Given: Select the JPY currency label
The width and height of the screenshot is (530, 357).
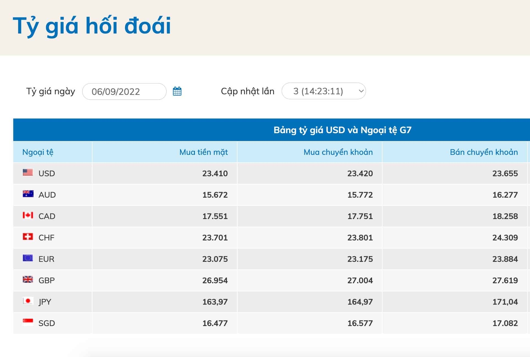Looking at the screenshot, I should (45, 302).
